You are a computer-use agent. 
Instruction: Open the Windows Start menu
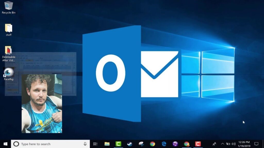tap(5, 144)
